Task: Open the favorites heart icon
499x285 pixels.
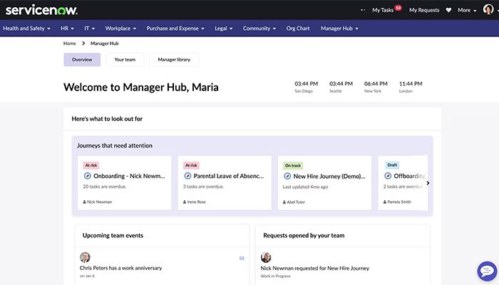Action: [x=448, y=10]
